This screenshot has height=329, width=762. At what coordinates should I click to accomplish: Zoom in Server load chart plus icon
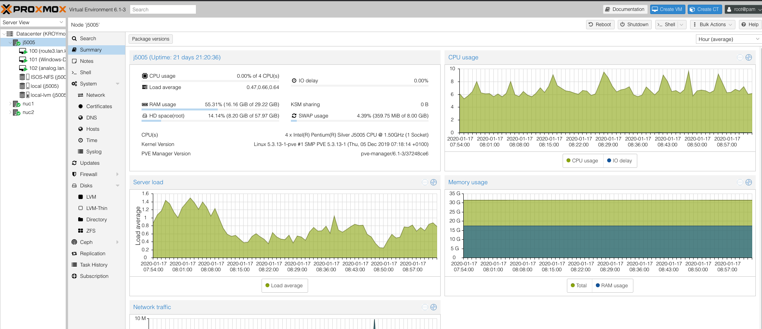[x=434, y=182]
